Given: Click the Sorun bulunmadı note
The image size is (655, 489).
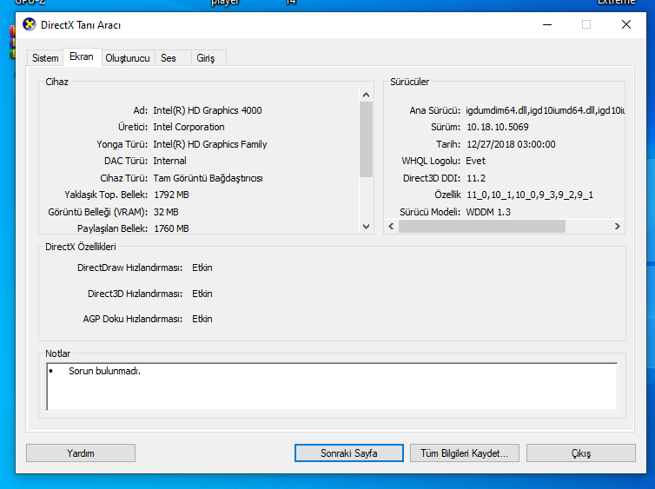Looking at the screenshot, I should point(104,371).
